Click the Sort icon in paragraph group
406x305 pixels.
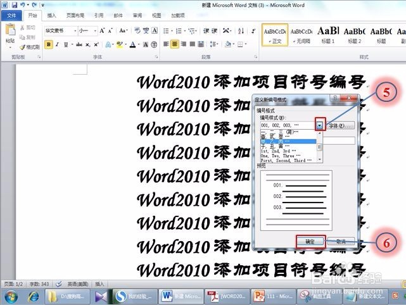(x=241, y=31)
